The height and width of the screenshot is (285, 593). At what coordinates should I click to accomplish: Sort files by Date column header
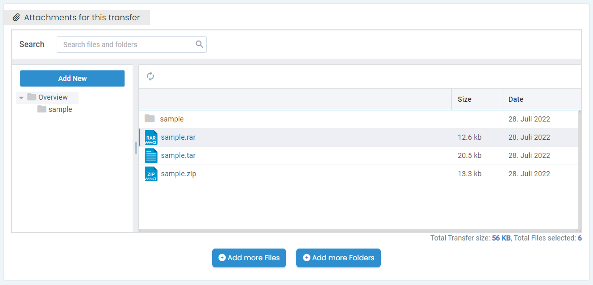coord(516,99)
